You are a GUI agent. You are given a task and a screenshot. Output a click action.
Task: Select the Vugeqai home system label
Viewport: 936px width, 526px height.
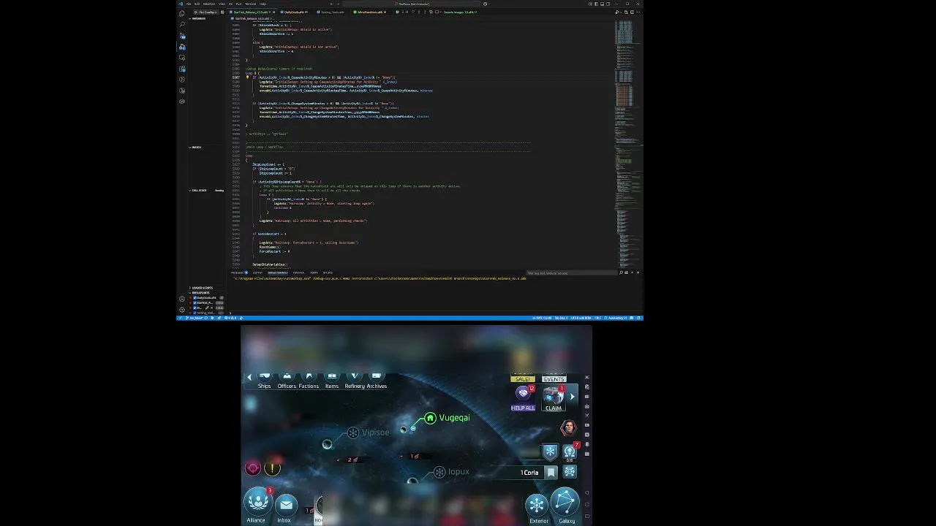pos(454,418)
